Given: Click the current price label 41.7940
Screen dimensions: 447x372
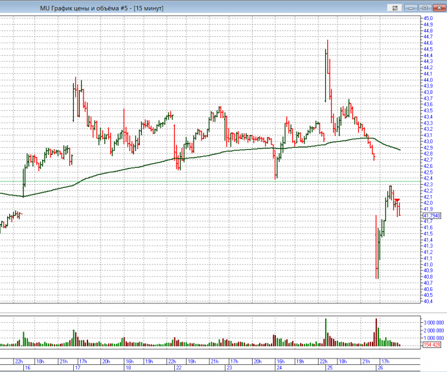Looking at the screenshot, I should 431,216.
